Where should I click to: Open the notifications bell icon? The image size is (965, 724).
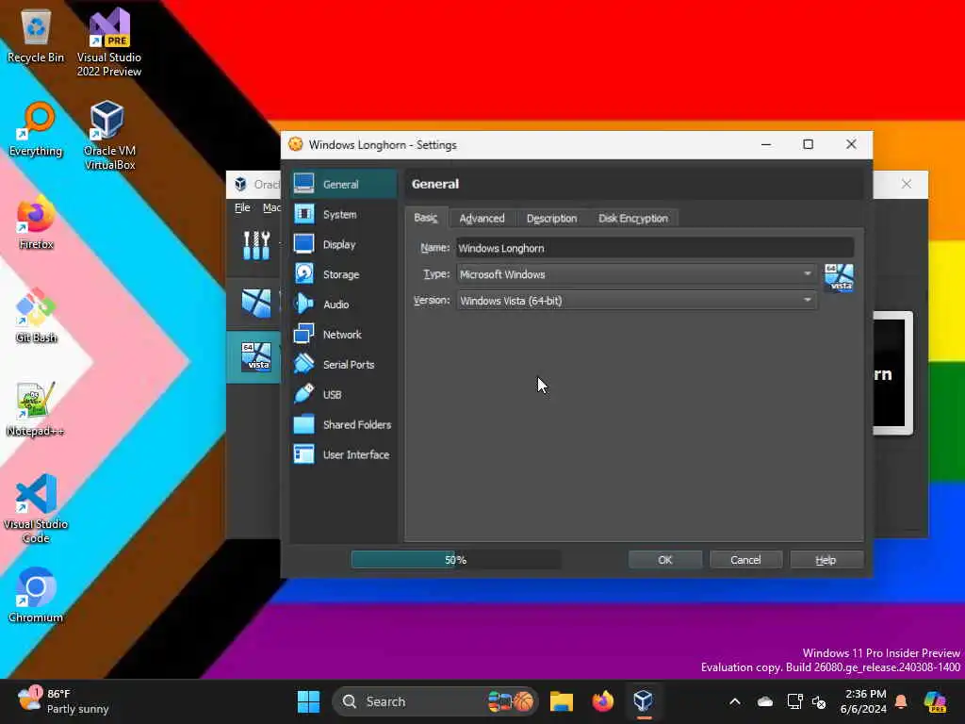(x=901, y=701)
